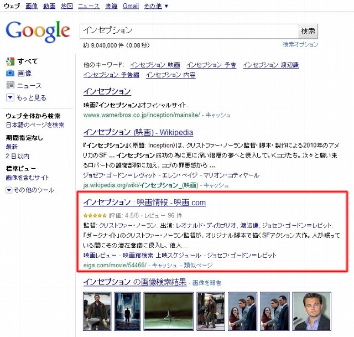The width and height of the screenshot is (354, 337).
Task: Click the camera icon beside 画像
Action: point(10,73)
